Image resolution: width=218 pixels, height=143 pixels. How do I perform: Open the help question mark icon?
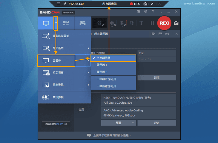(x=153, y=11)
